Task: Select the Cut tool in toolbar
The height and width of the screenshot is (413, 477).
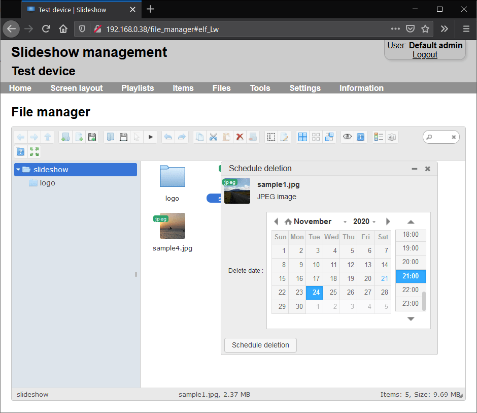Action: click(x=213, y=137)
